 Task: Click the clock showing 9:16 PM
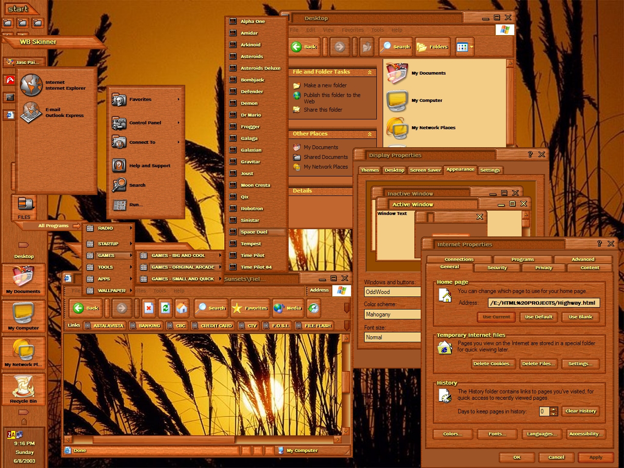tap(24, 444)
